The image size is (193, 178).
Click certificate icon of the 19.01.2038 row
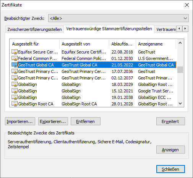15,97
